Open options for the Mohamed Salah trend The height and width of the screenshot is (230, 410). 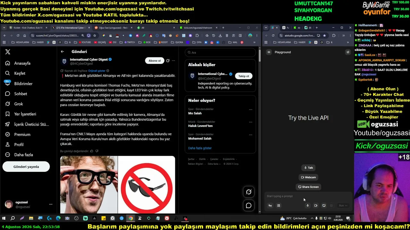tap(250, 135)
